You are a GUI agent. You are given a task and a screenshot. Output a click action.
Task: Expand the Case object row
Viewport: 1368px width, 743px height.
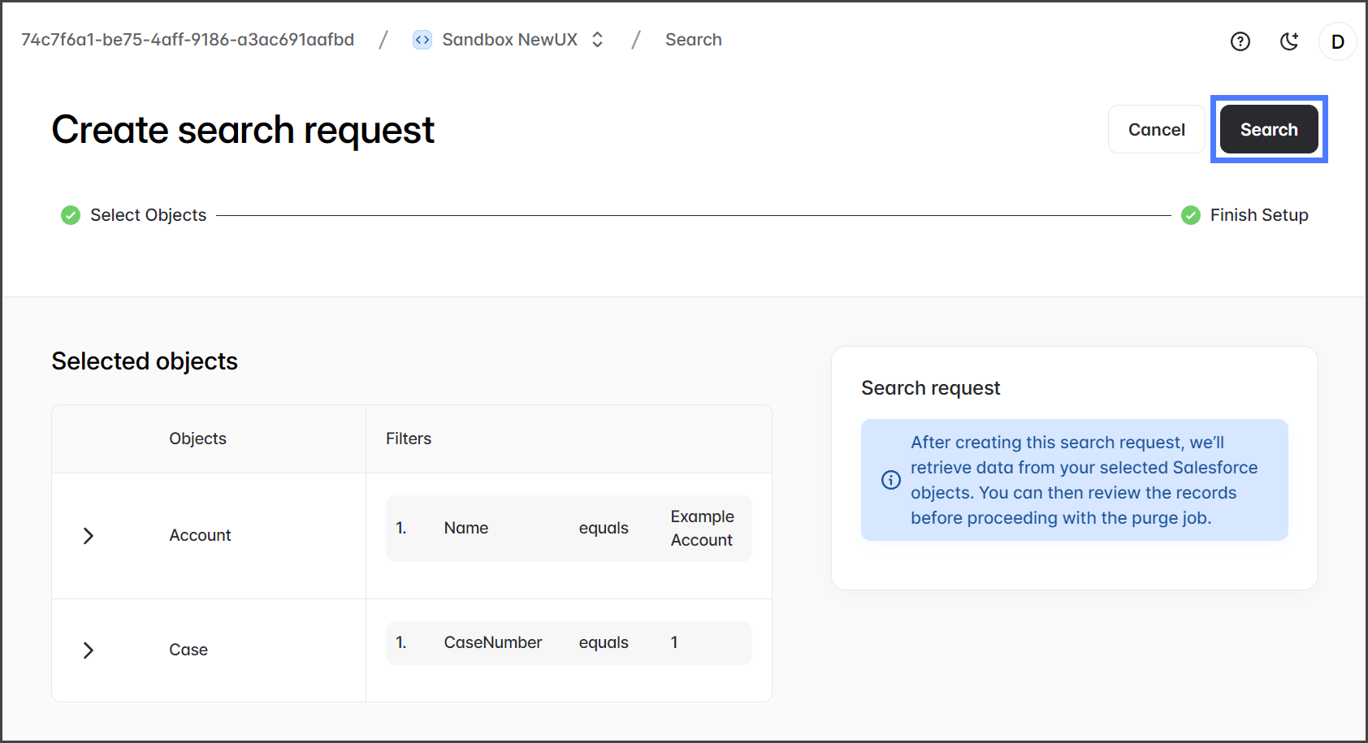[x=89, y=650]
